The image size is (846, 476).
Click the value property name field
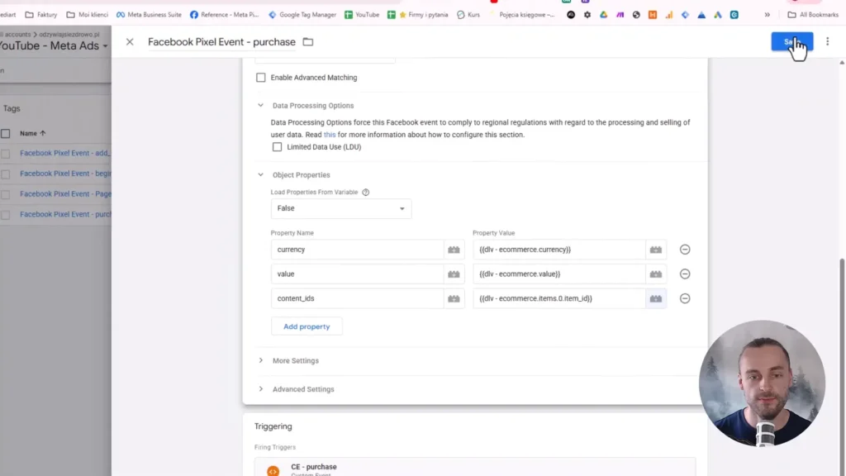point(357,274)
